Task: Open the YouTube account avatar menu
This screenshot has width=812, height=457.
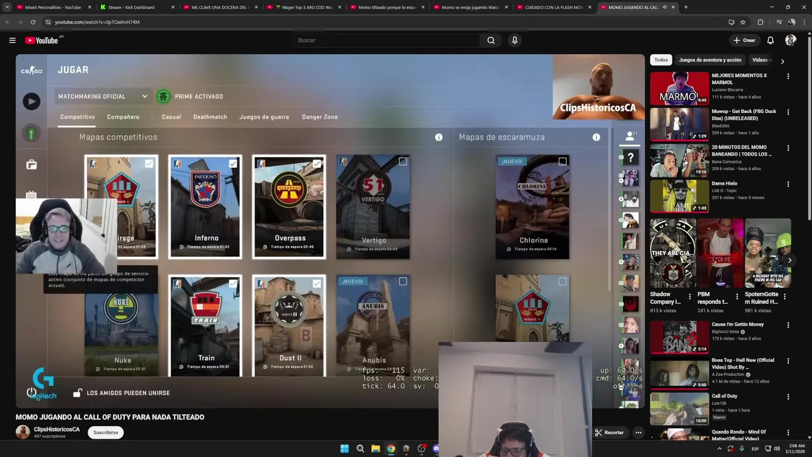Action: click(x=790, y=40)
